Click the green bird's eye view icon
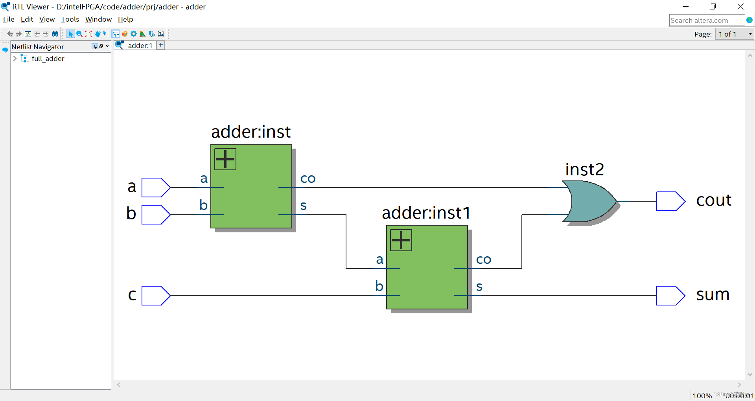Viewport: 755px width, 401px height. pos(143,34)
